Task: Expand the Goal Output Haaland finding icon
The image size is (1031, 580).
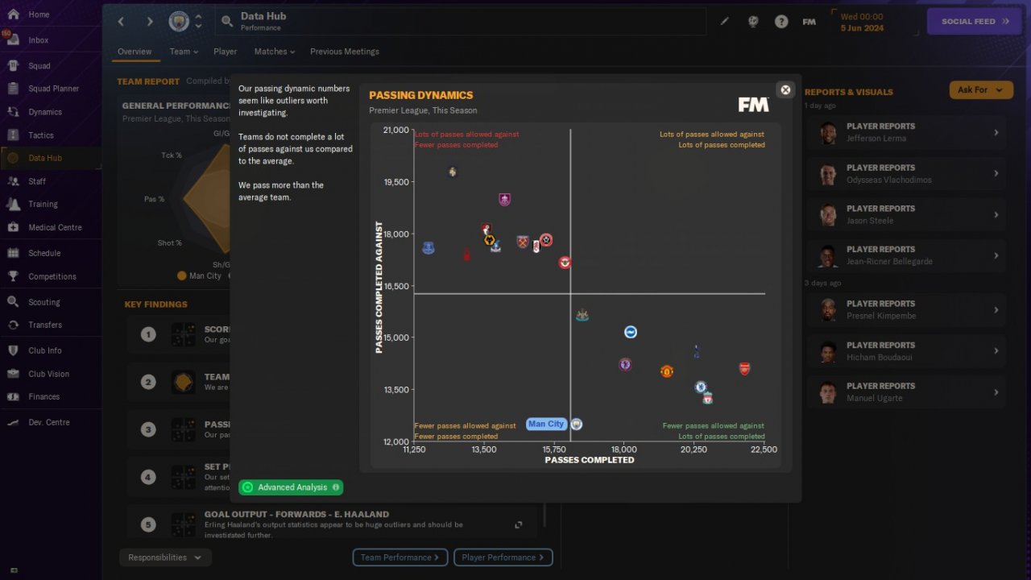Action: click(x=519, y=525)
